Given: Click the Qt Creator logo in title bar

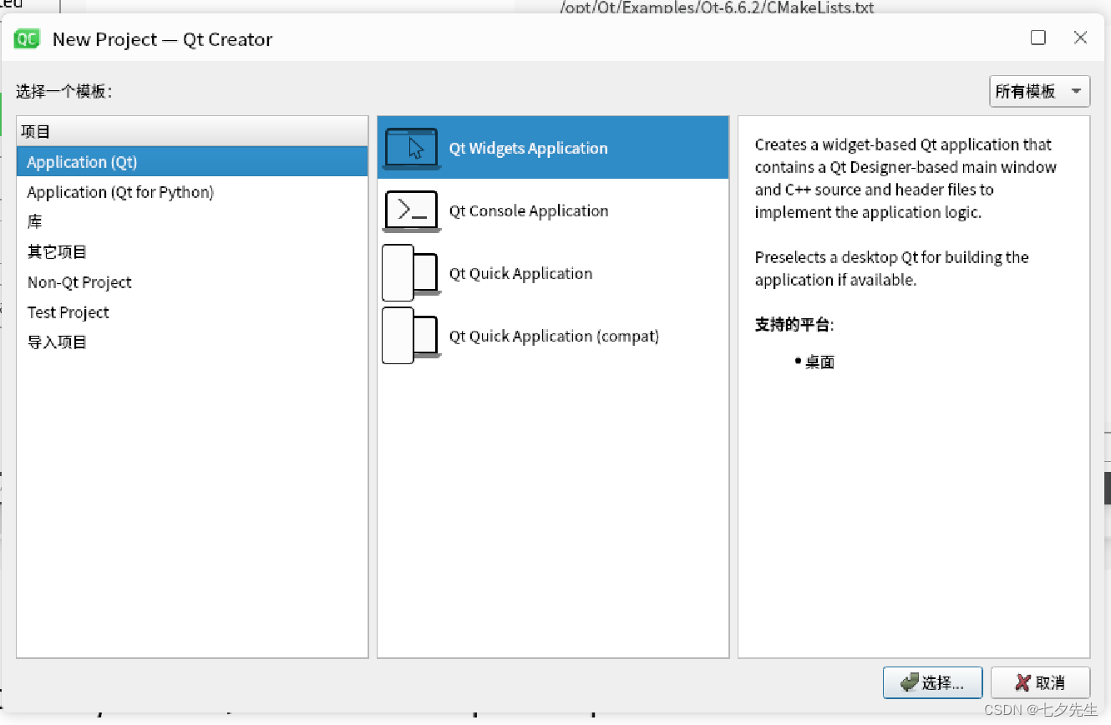Looking at the screenshot, I should 28,38.
